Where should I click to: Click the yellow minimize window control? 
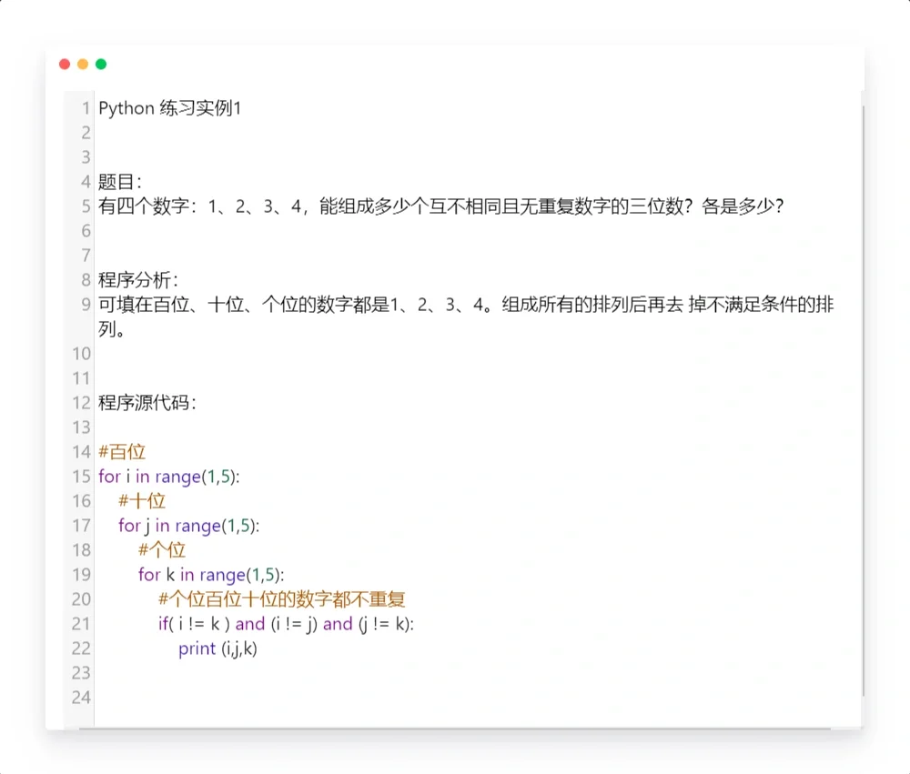(x=82, y=64)
